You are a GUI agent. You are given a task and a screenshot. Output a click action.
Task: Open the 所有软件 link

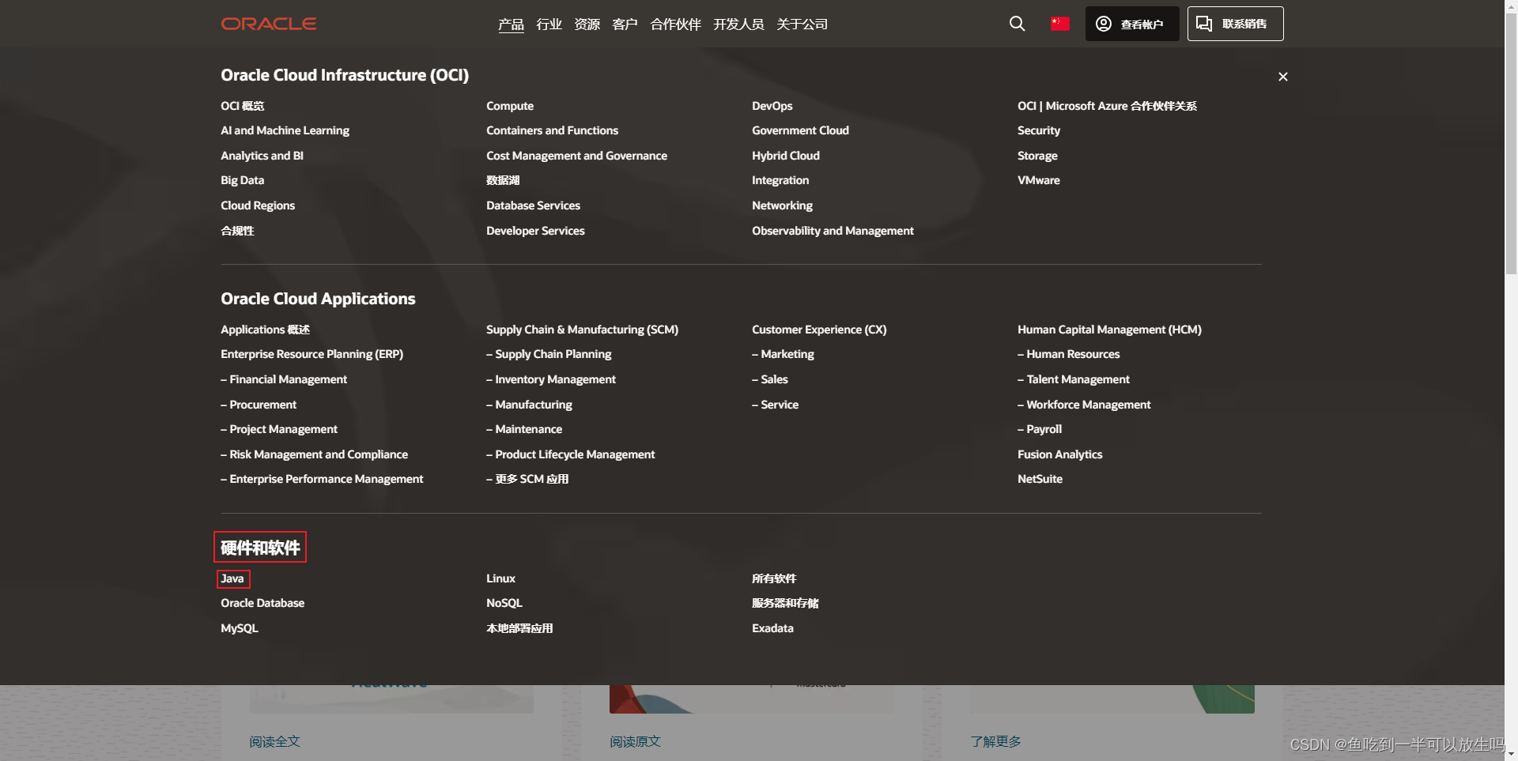(x=774, y=578)
